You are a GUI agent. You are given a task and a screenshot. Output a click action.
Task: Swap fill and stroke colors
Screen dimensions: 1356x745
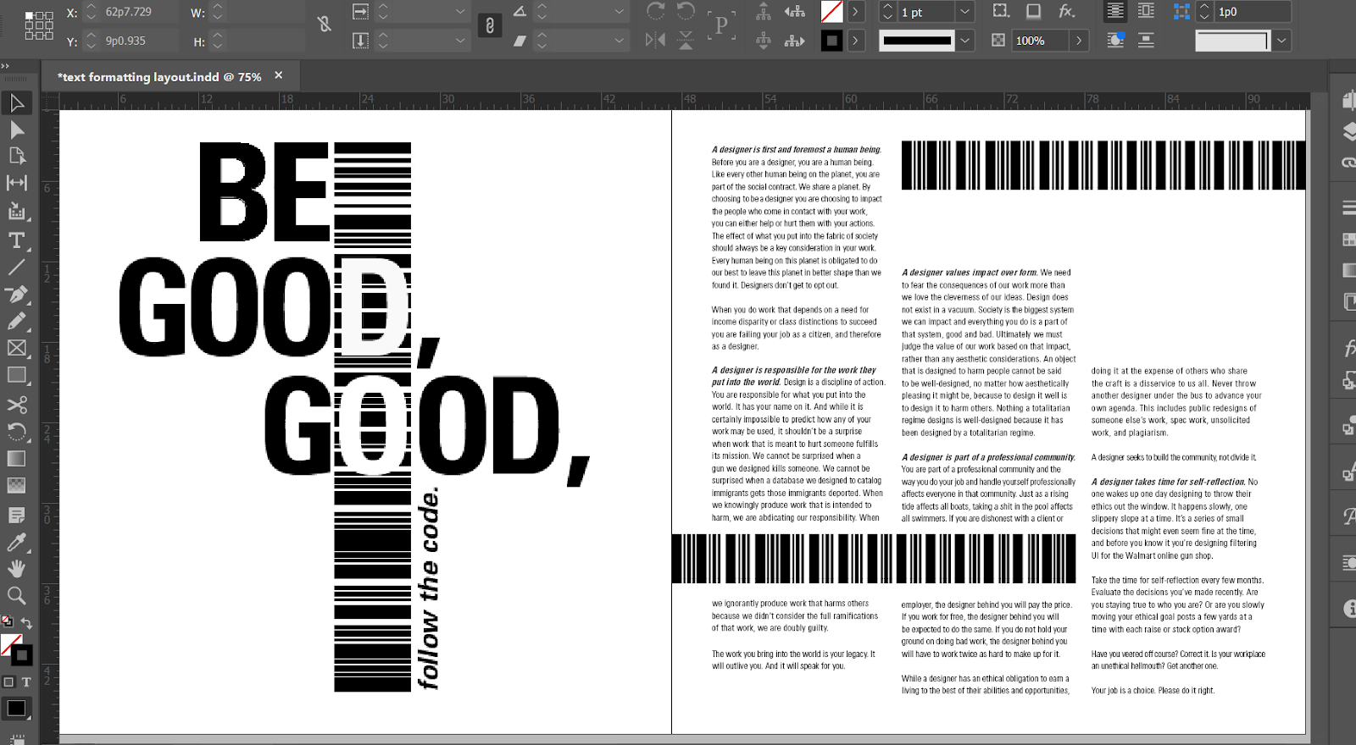coord(26,624)
